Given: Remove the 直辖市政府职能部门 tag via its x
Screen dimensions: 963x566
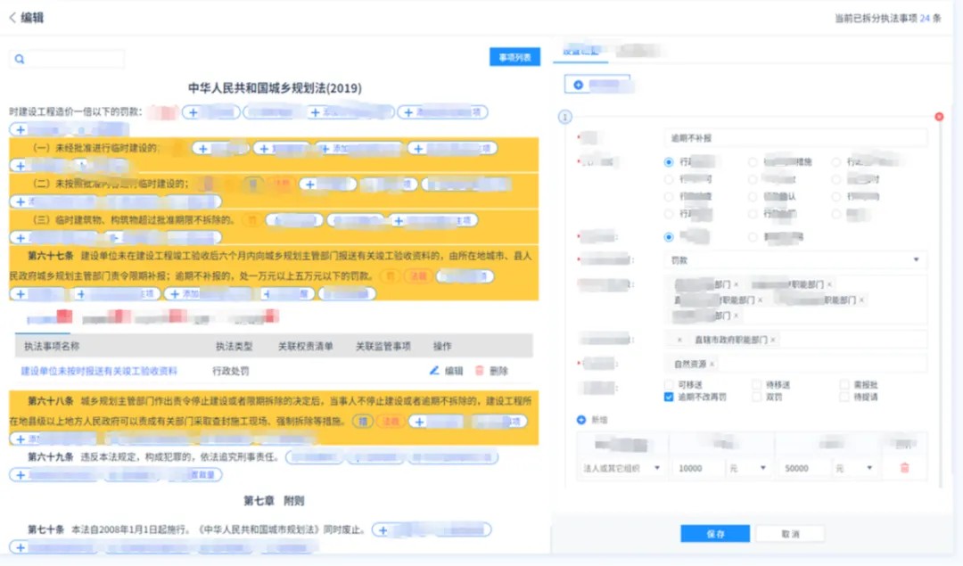Looking at the screenshot, I should pyautogui.click(x=773, y=340).
